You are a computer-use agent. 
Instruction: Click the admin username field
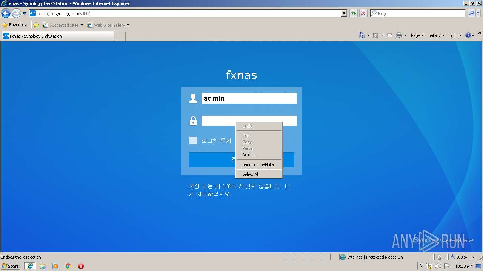coord(249,98)
